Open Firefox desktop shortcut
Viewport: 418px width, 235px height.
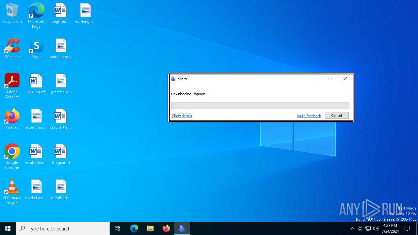[12, 119]
